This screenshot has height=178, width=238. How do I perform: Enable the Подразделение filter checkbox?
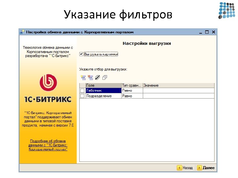click(x=82, y=96)
